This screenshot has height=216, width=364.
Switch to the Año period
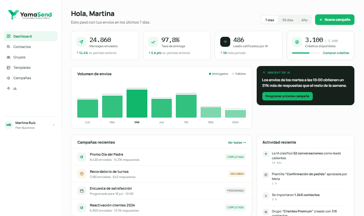pos(304,20)
